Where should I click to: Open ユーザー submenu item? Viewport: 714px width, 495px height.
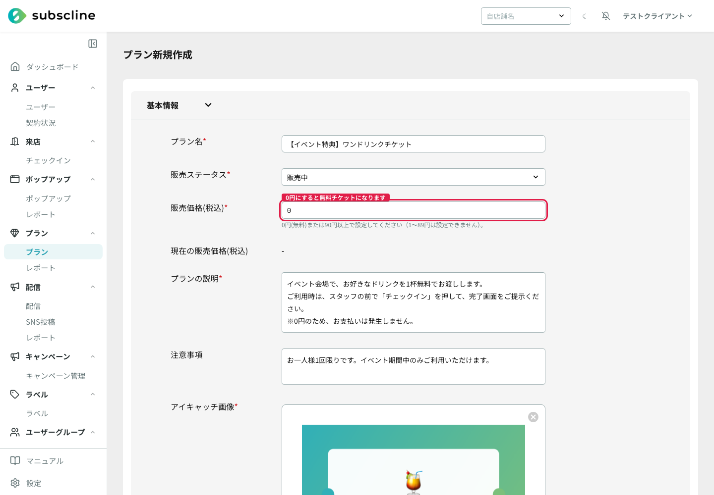[x=41, y=107]
